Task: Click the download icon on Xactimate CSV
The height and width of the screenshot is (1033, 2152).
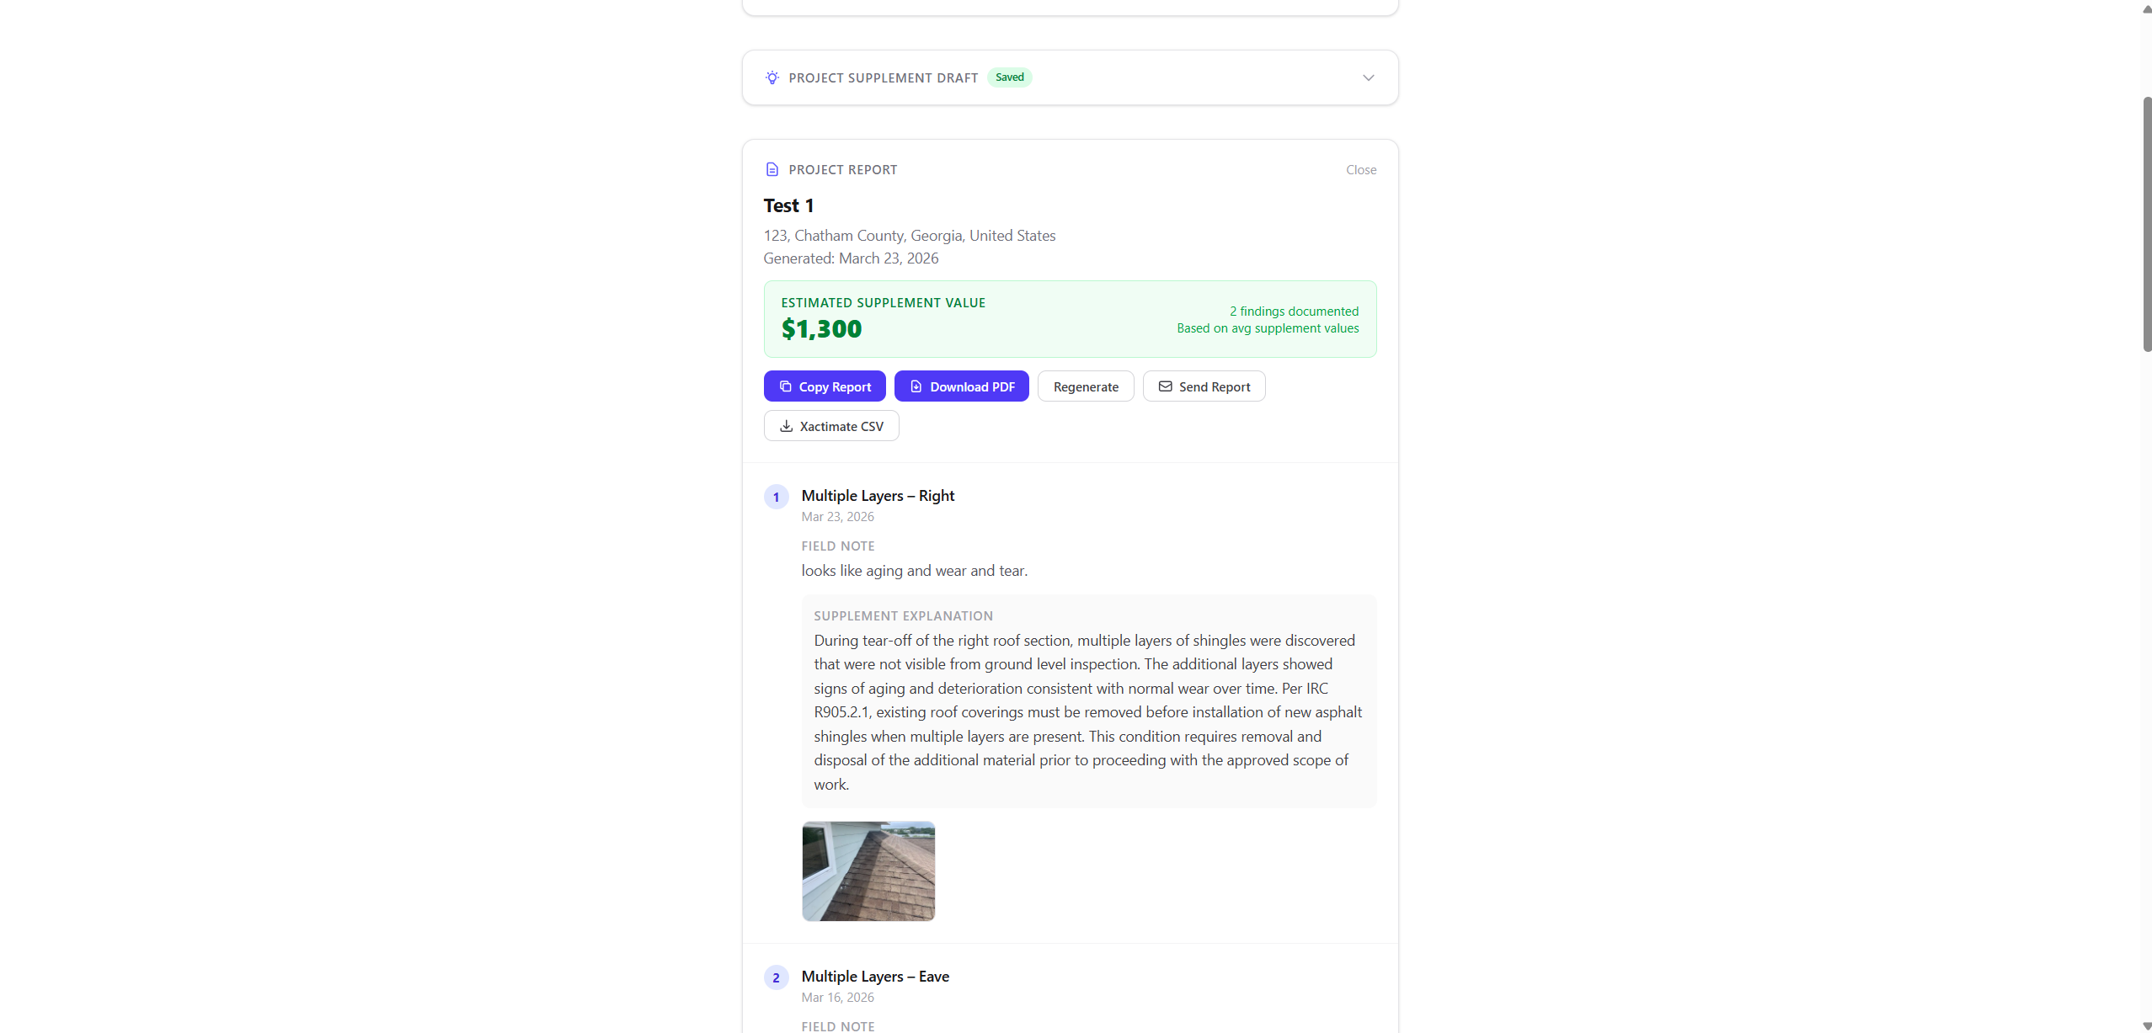Action: 785,426
